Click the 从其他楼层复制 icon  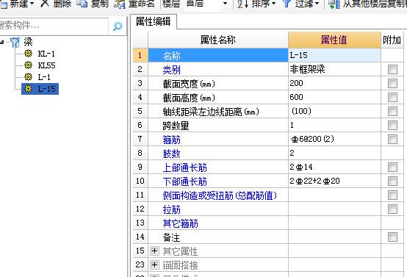(334, 4)
